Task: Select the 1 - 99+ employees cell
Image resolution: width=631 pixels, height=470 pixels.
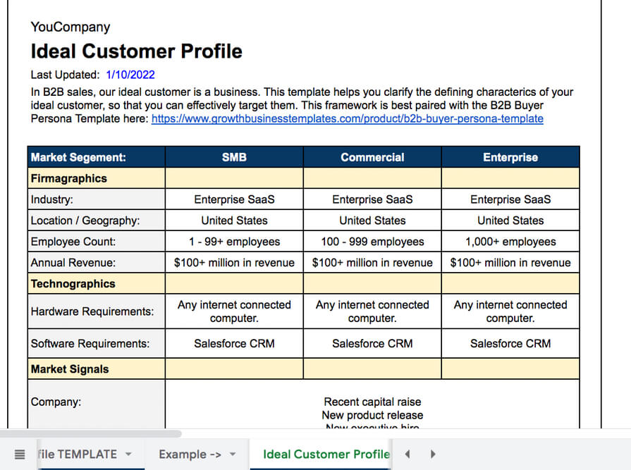Action: point(234,242)
